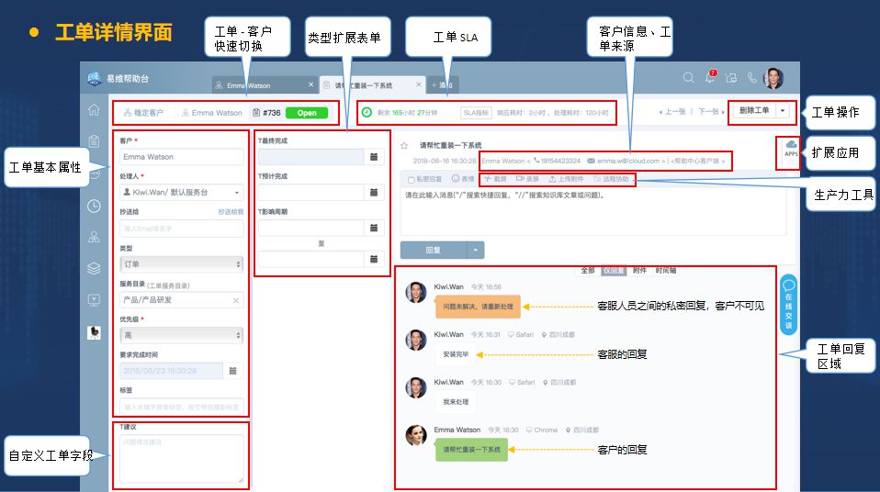The image size is (880, 492).
Task: Select the 时间轴 filter tab
Action: point(666,271)
